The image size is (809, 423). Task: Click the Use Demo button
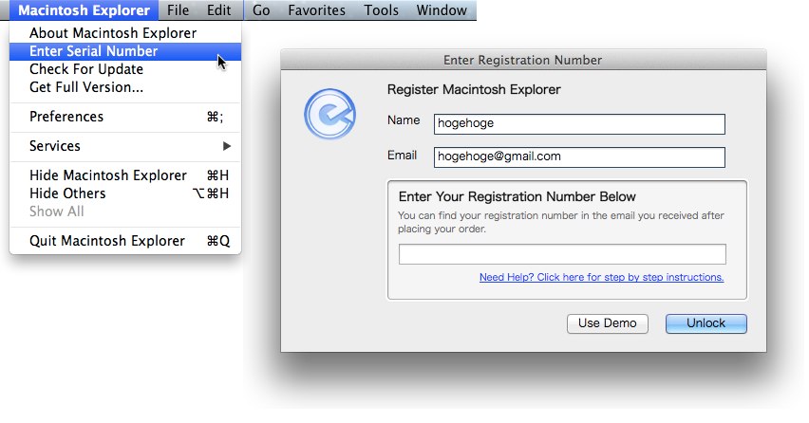608,323
